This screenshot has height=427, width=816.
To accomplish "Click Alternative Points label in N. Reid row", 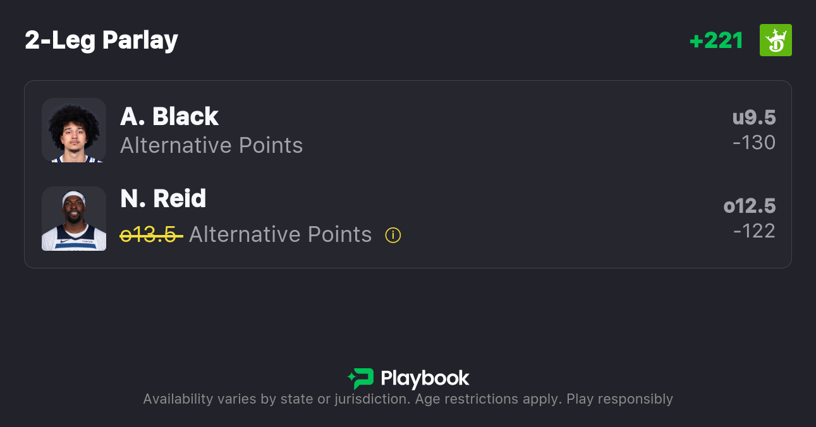I will [280, 235].
